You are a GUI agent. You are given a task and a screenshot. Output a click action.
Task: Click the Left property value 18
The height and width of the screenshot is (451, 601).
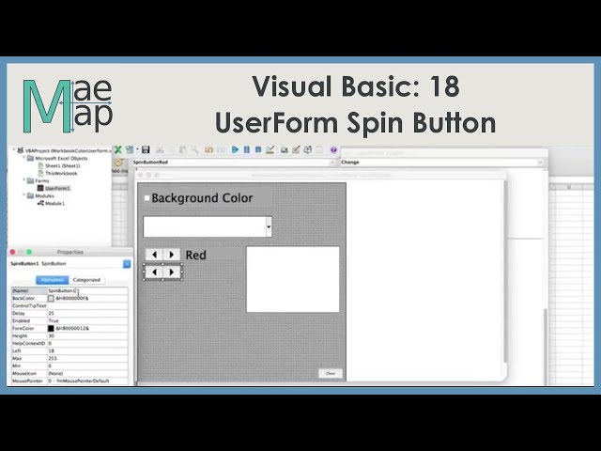[87, 350]
